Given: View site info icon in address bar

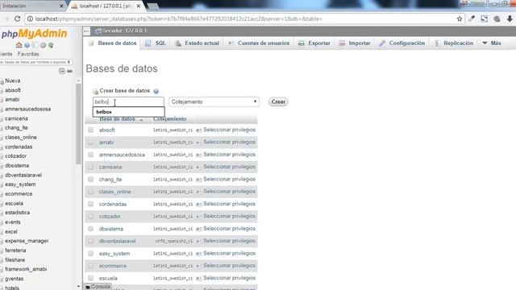Looking at the screenshot, I should pyautogui.click(x=30, y=19).
